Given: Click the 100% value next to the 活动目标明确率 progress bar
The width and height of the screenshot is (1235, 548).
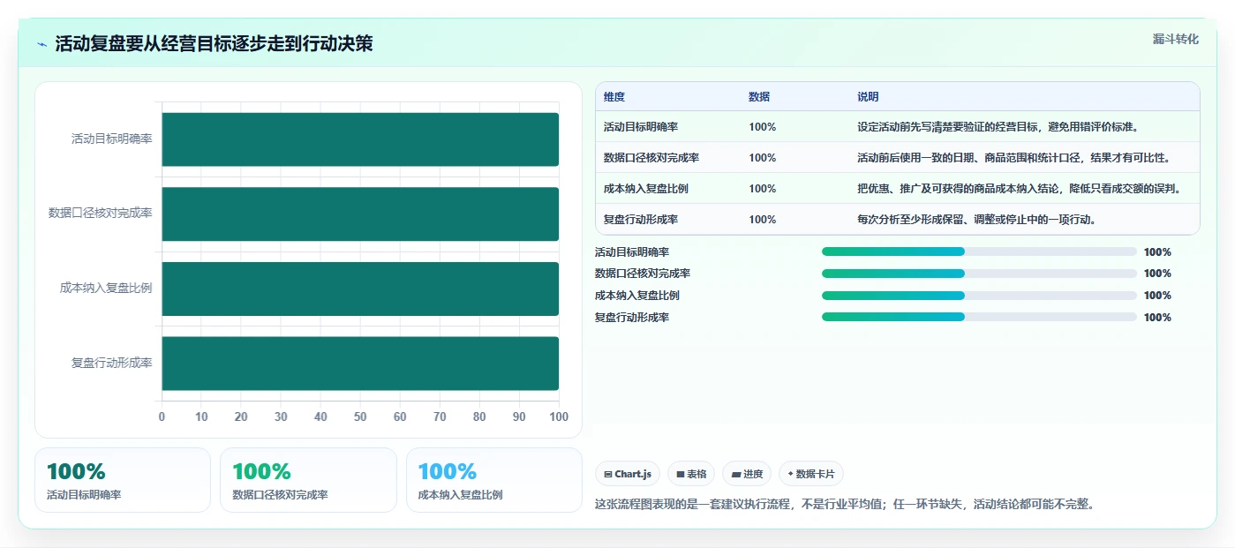Looking at the screenshot, I should [x=1157, y=252].
